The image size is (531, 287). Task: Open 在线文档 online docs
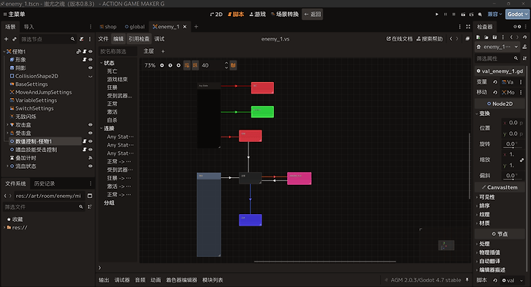coord(399,39)
